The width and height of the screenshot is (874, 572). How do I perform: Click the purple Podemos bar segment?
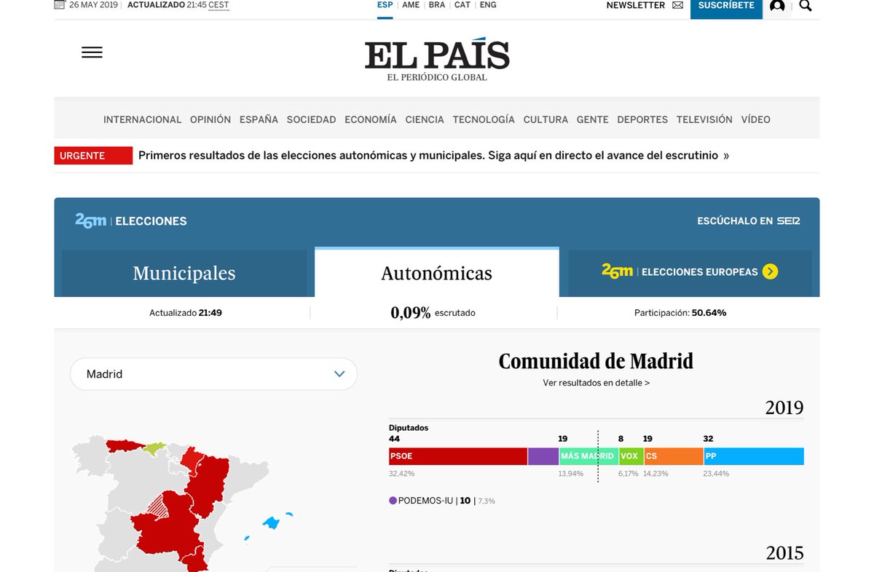point(543,456)
